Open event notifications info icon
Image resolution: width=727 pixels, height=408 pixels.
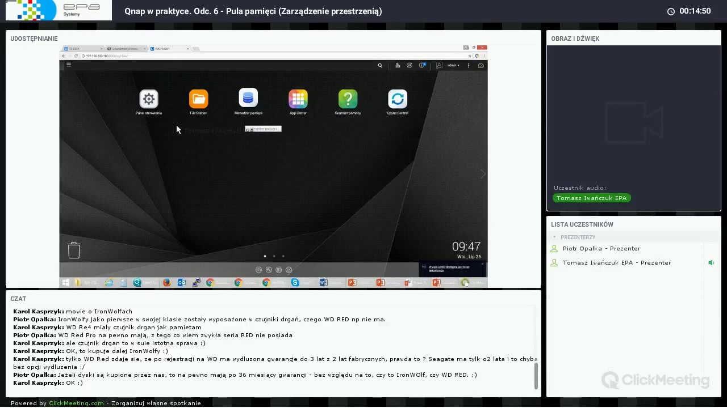pos(422,66)
